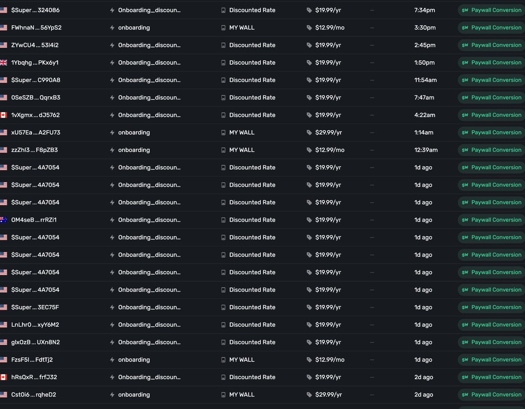This screenshot has height=409, width=525.
Task: Click the lightning bolt icon in the 3:30pm row
Action: [112, 28]
